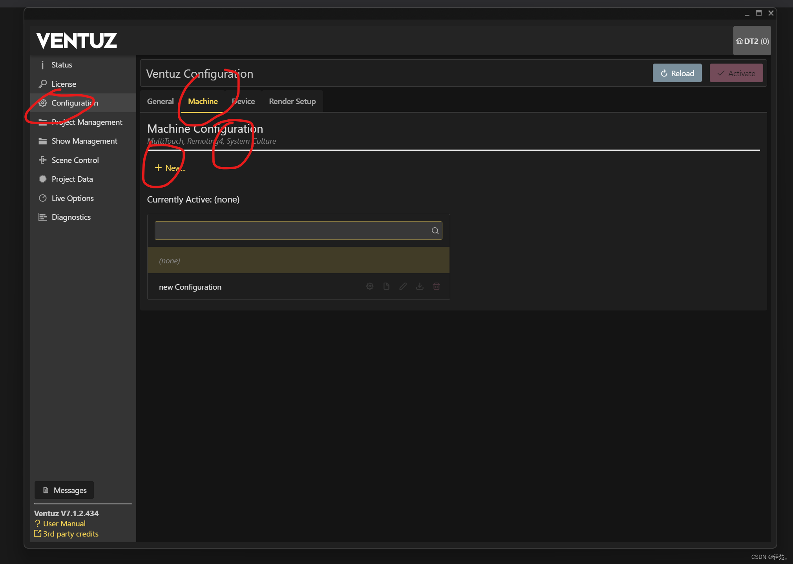Click the search magnifier icon
Screen dimensions: 793x564
point(435,231)
